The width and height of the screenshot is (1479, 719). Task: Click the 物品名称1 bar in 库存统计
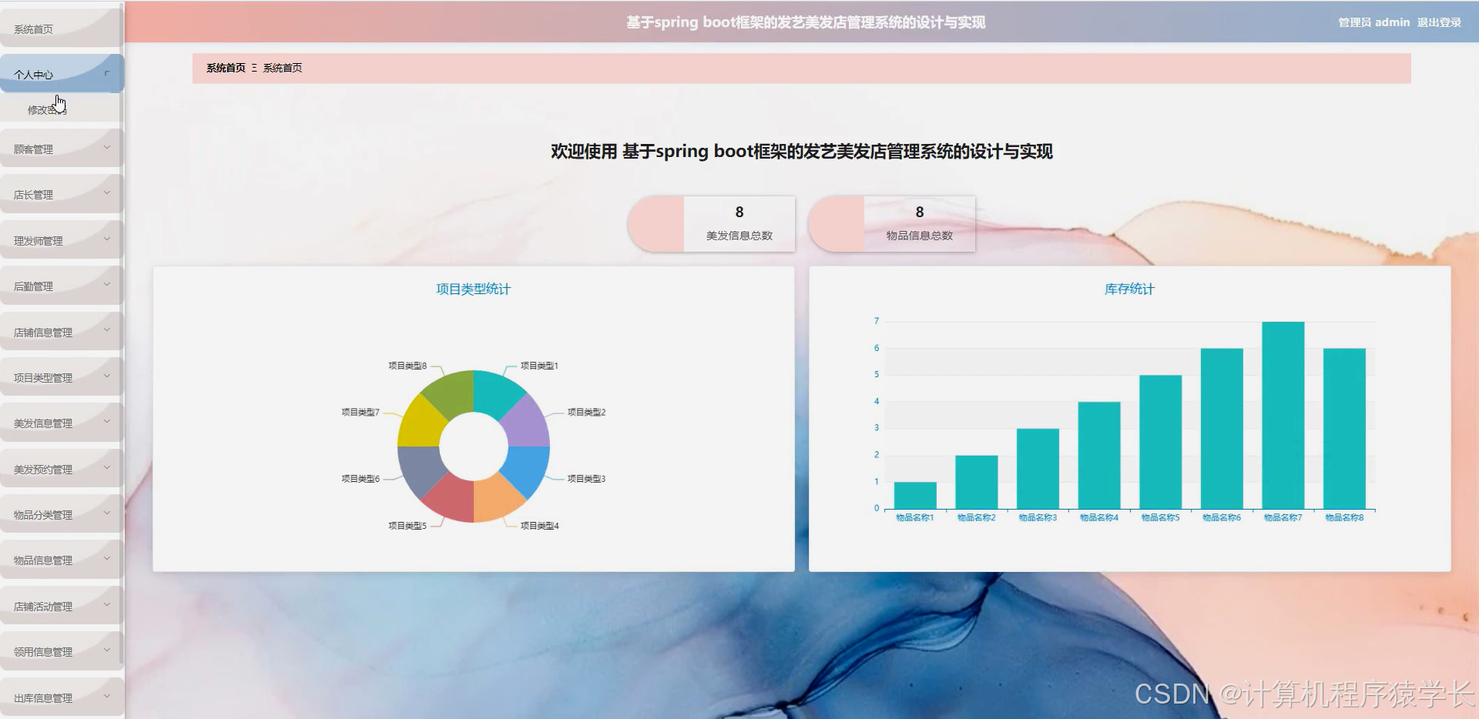(914, 493)
